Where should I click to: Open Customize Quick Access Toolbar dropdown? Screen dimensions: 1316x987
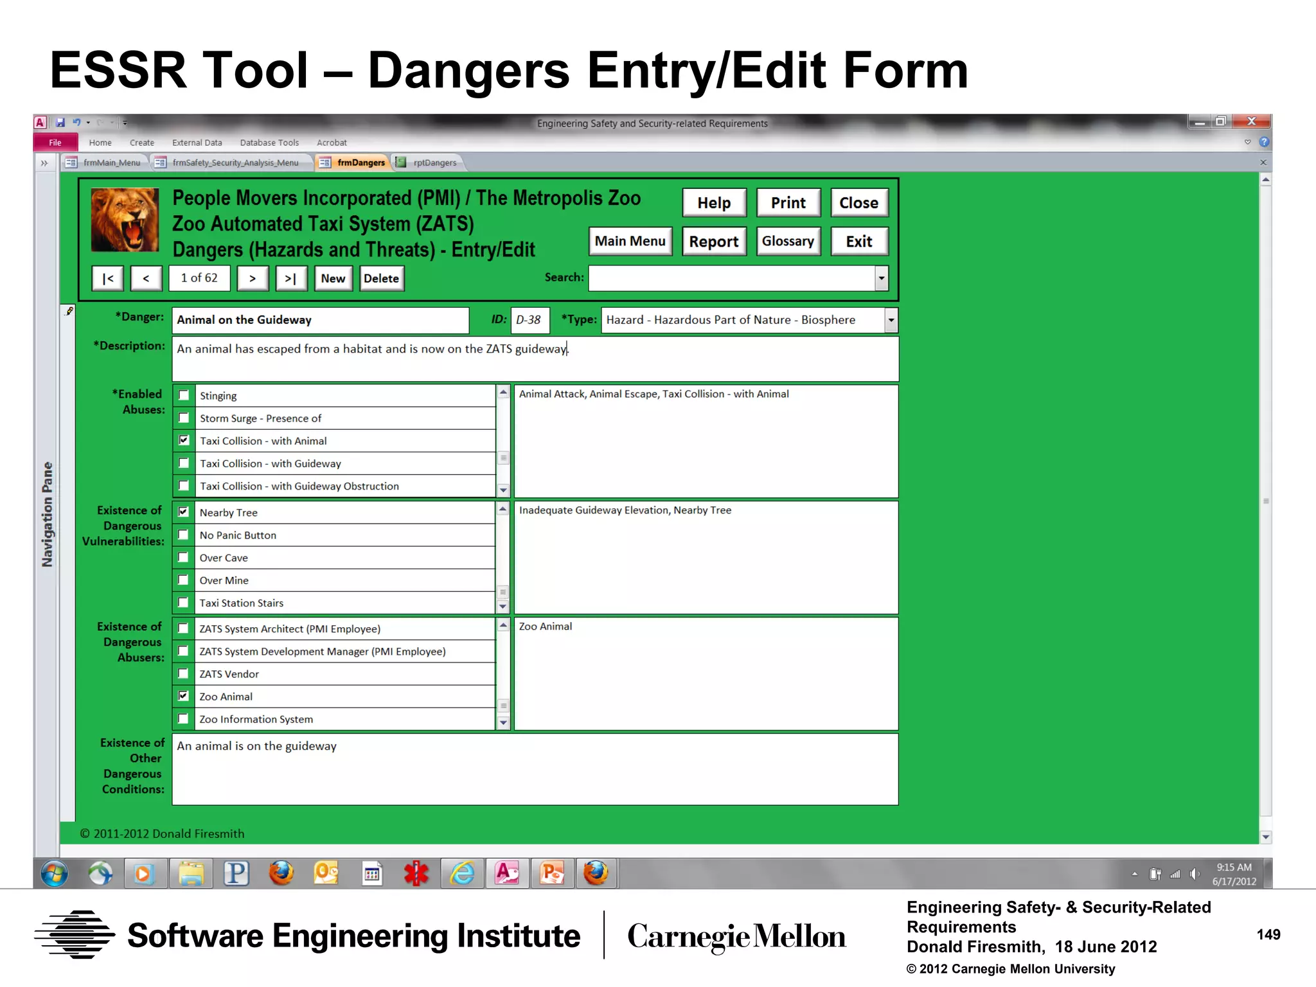(x=125, y=122)
